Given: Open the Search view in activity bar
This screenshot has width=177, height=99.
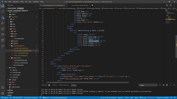Looking at the screenshot, I should [x=2, y=12].
